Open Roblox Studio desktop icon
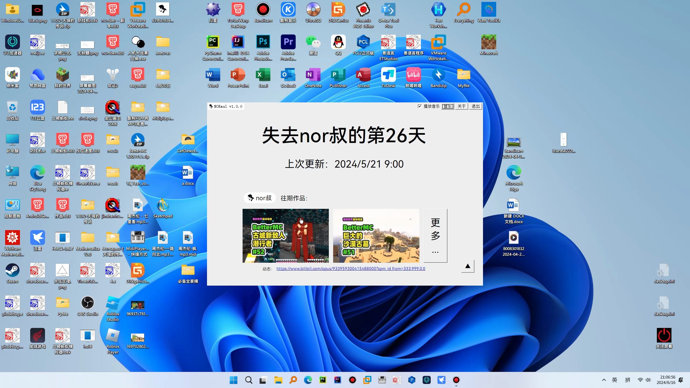690x388 pixels. coord(113,309)
